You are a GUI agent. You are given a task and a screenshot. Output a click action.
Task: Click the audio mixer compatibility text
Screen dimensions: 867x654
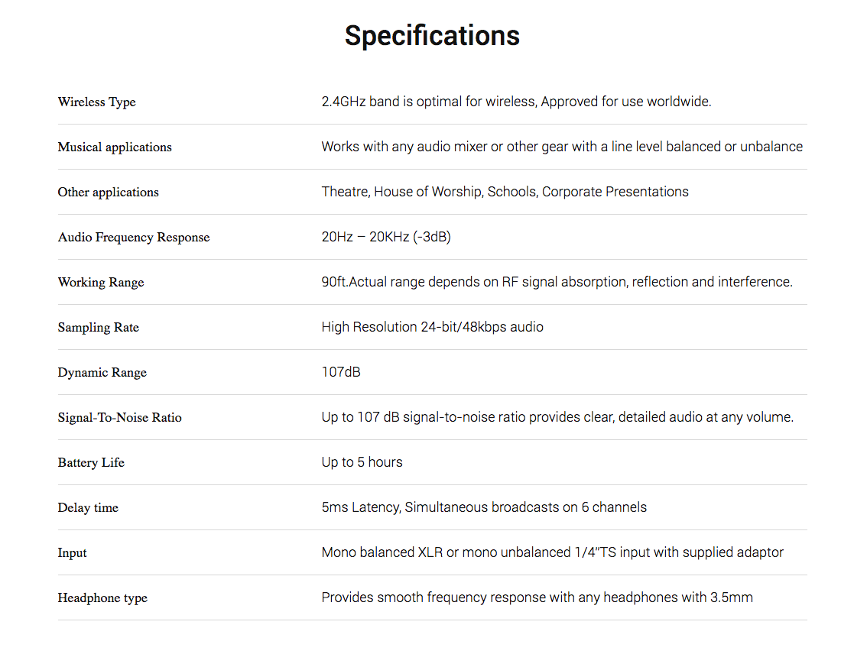click(x=562, y=147)
